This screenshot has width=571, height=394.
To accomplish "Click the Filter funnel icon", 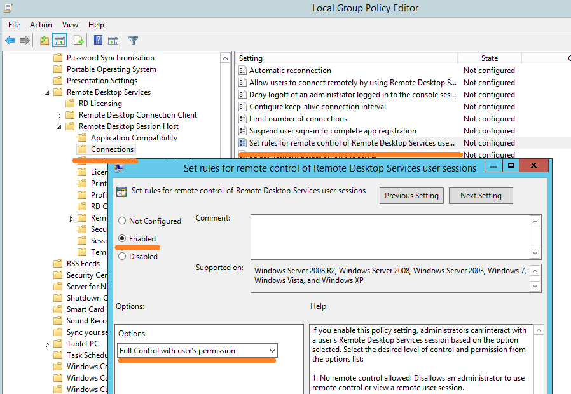I will [x=134, y=41].
